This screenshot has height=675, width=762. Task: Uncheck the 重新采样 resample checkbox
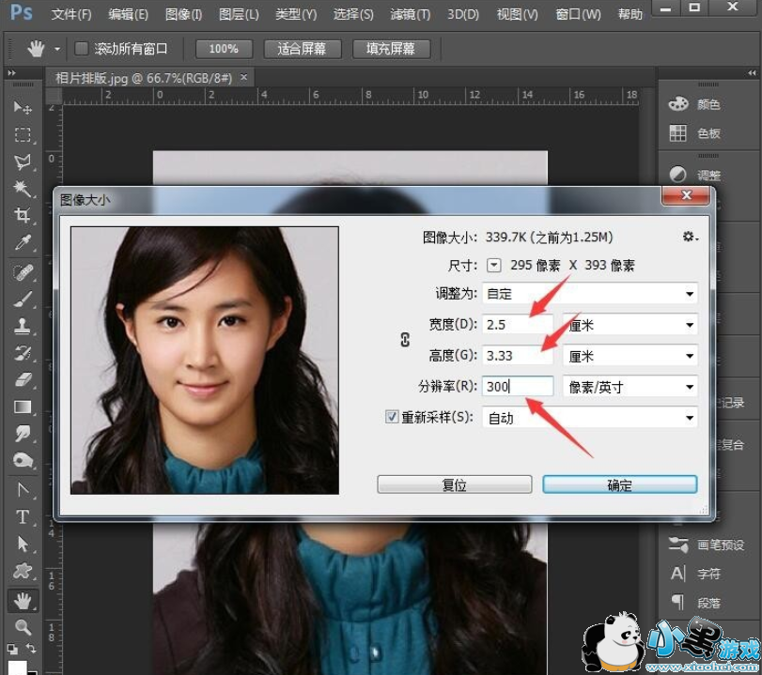click(x=393, y=417)
